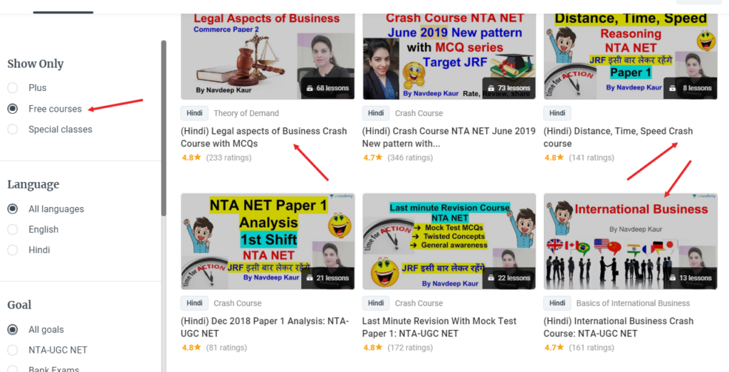Image resolution: width=729 pixels, height=372 pixels.
Task: Filter courses by Hindi language
Action: (13, 250)
